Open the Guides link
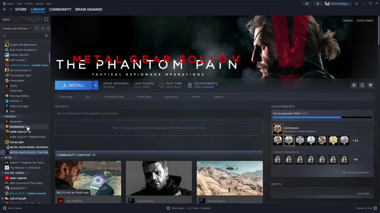380x213 pixels. click(196, 97)
